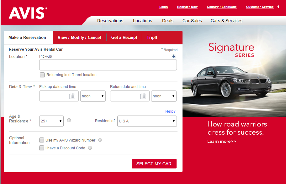286x186 pixels.
Task: Switch to View / Modify / Cancel tab
Action: tap(79, 37)
